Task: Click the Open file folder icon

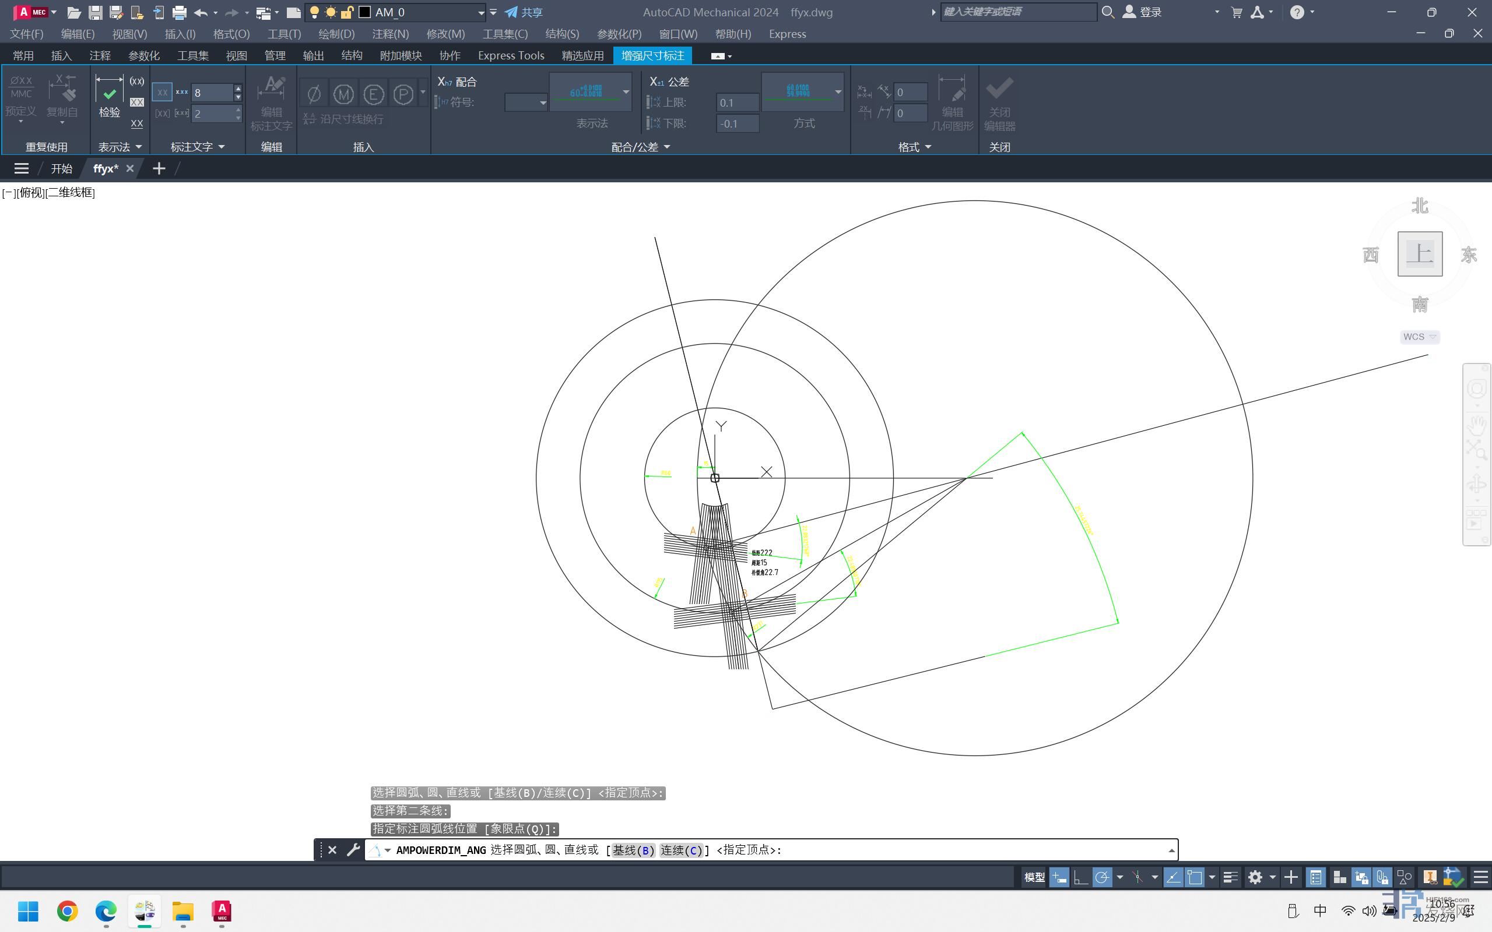Action: coord(74,12)
